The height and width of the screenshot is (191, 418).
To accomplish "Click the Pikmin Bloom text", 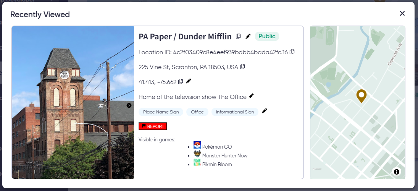I will [x=217, y=164].
